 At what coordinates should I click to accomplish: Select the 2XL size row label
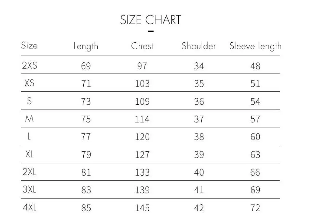tap(29, 172)
